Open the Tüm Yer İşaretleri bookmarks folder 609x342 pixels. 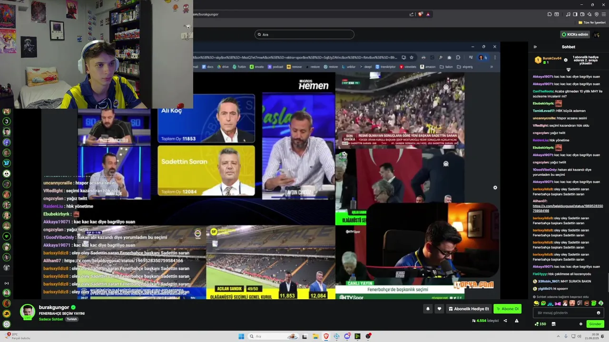pos(591,22)
